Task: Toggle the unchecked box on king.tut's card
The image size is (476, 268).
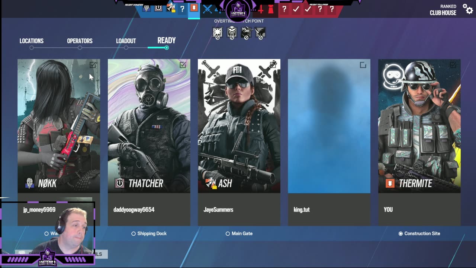Action: coord(363,66)
